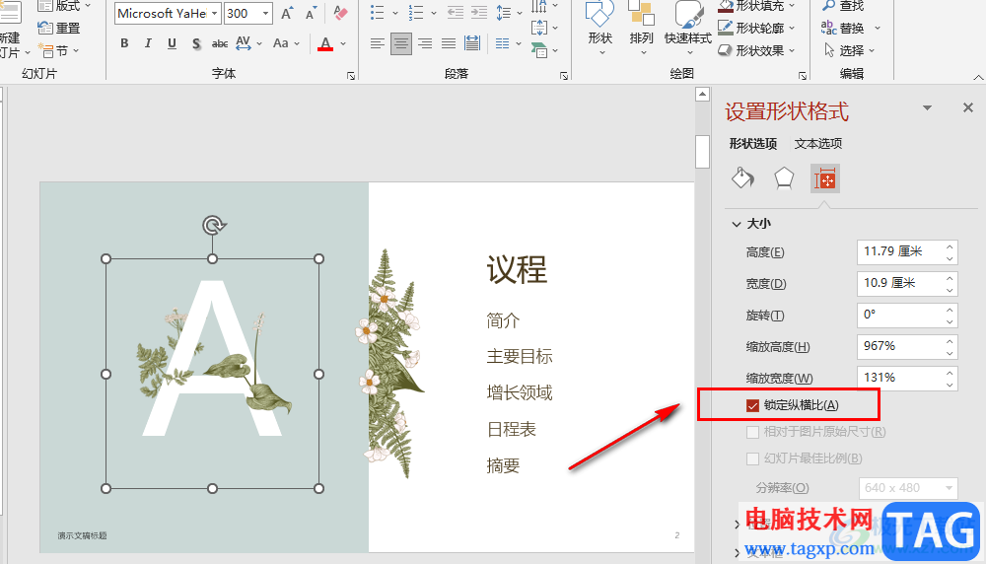
Task: Open Fill & Line tab icon
Action: click(x=742, y=178)
